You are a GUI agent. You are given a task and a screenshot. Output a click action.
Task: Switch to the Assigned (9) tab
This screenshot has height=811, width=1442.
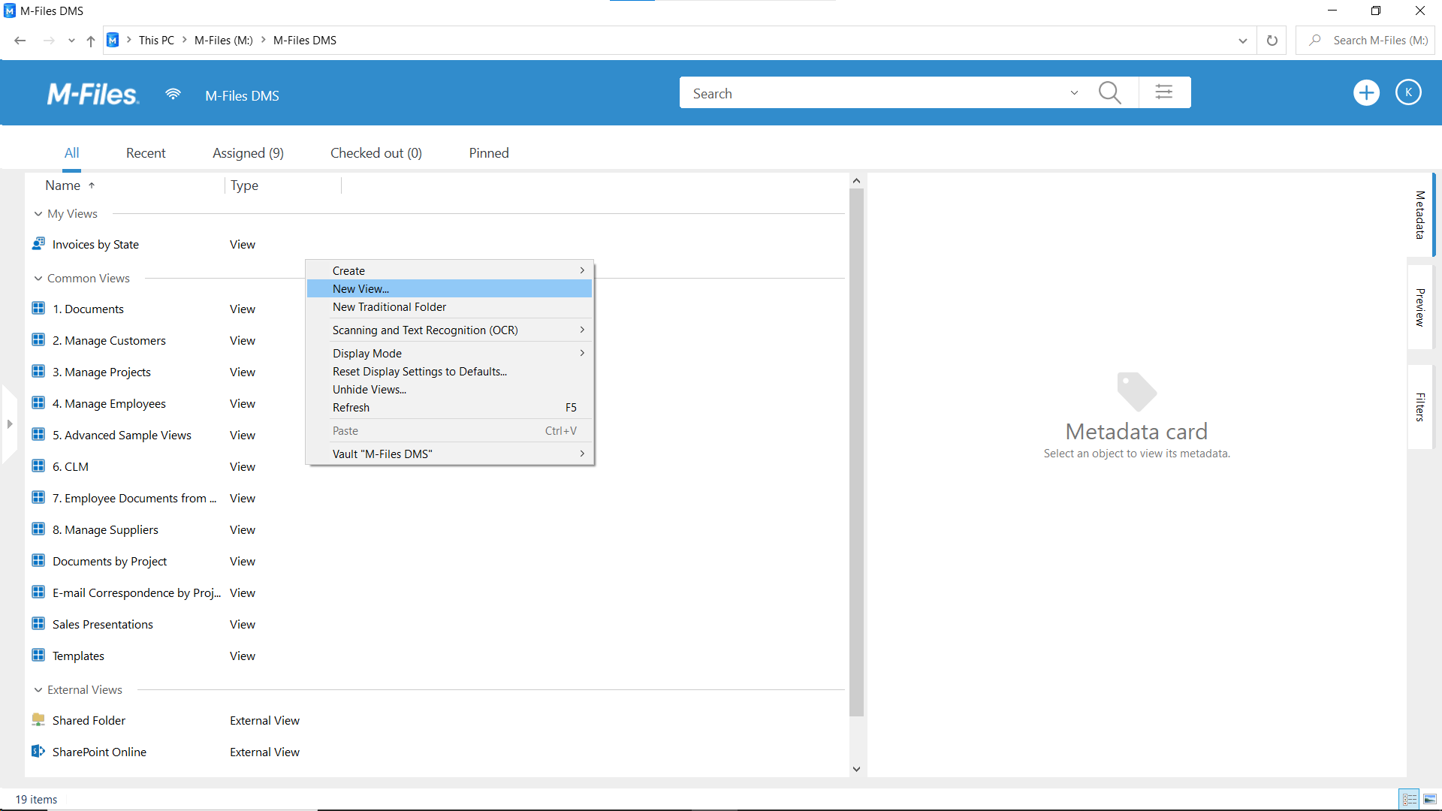tap(248, 153)
